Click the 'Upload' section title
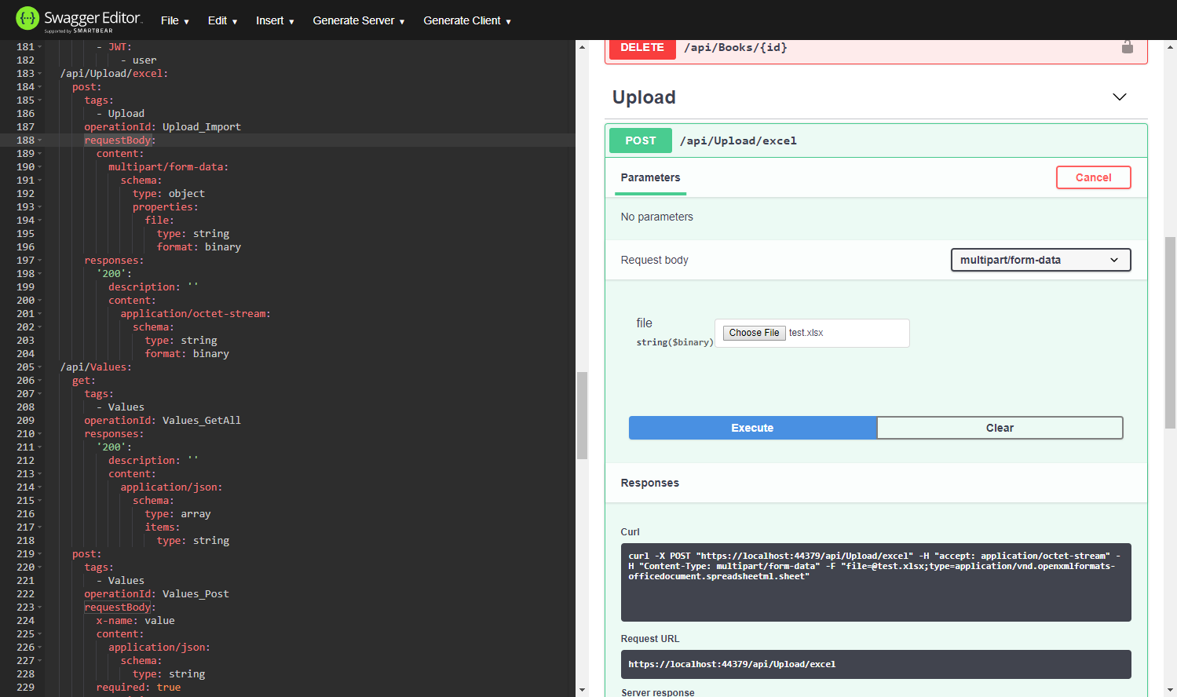The height and width of the screenshot is (697, 1177). pyautogui.click(x=644, y=97)
